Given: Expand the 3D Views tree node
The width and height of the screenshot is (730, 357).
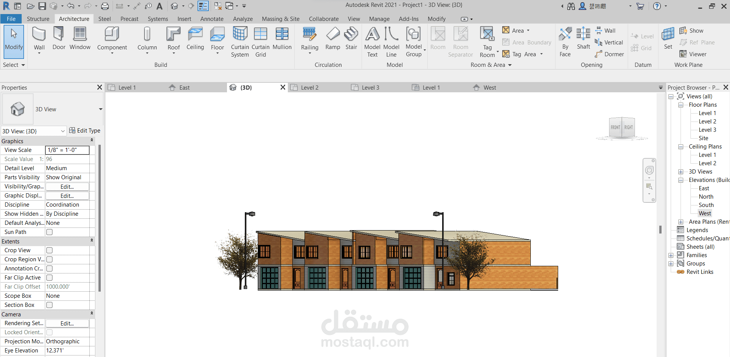Looking at the screenshot, I should 681,172.
